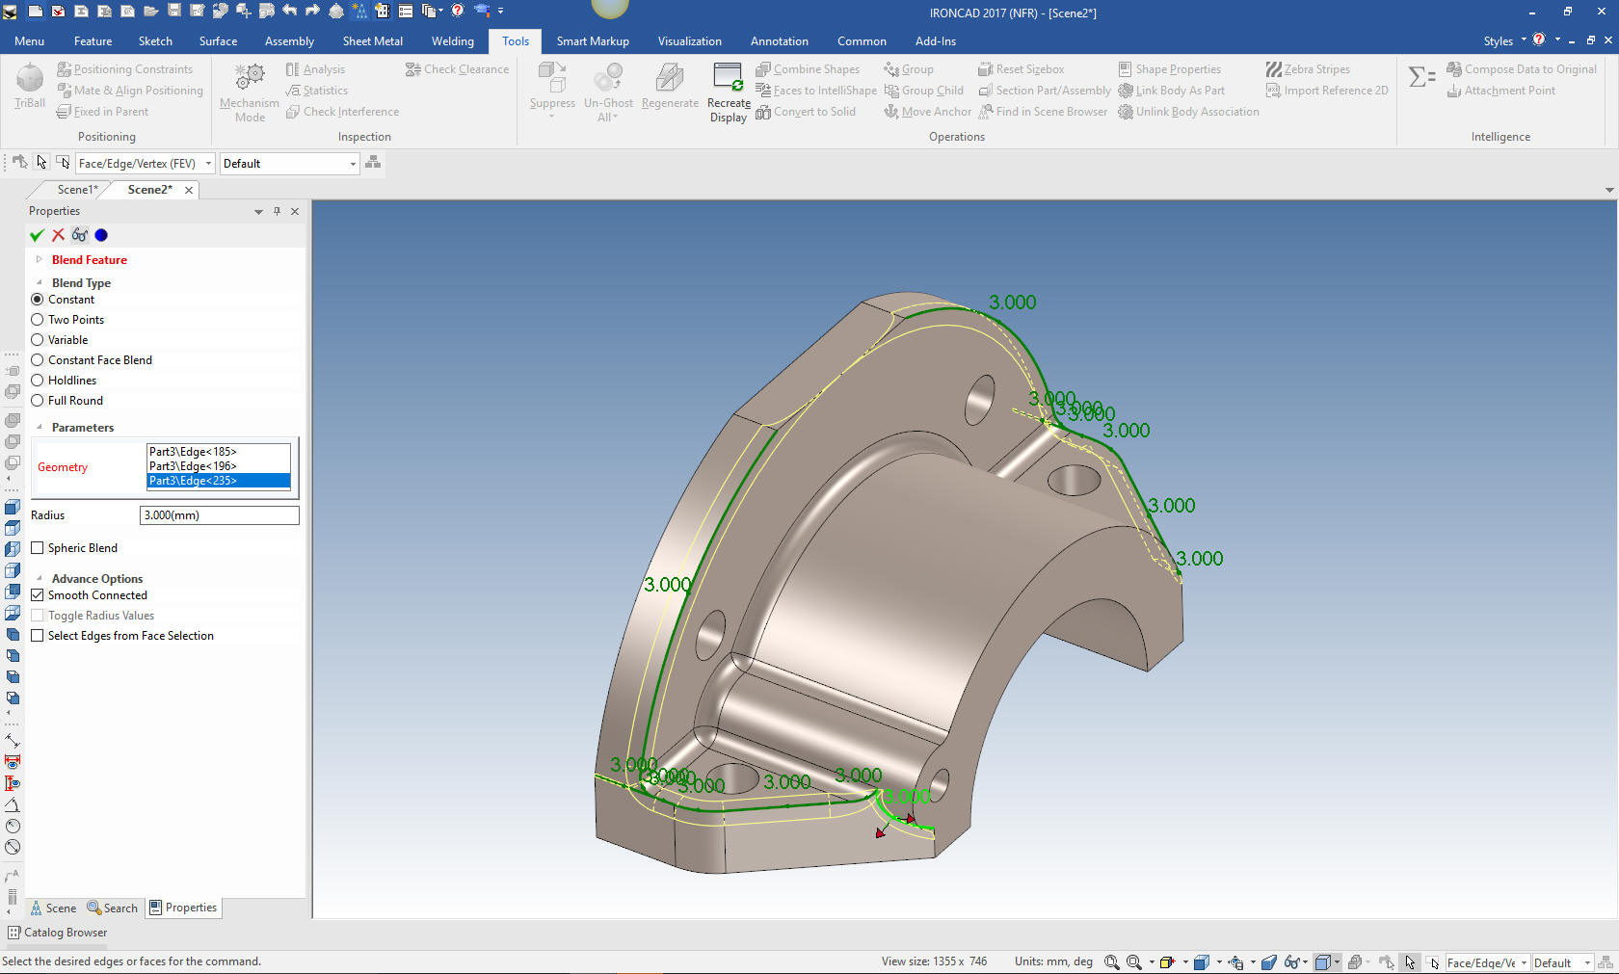The width and height of the screenshot is (1619, 974).
Task: Open the Sheet Metal ribbon tab
Action: click(x=372, y=41)
